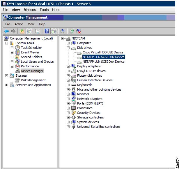Select the Shared Folders label

[x=31, y=57]
